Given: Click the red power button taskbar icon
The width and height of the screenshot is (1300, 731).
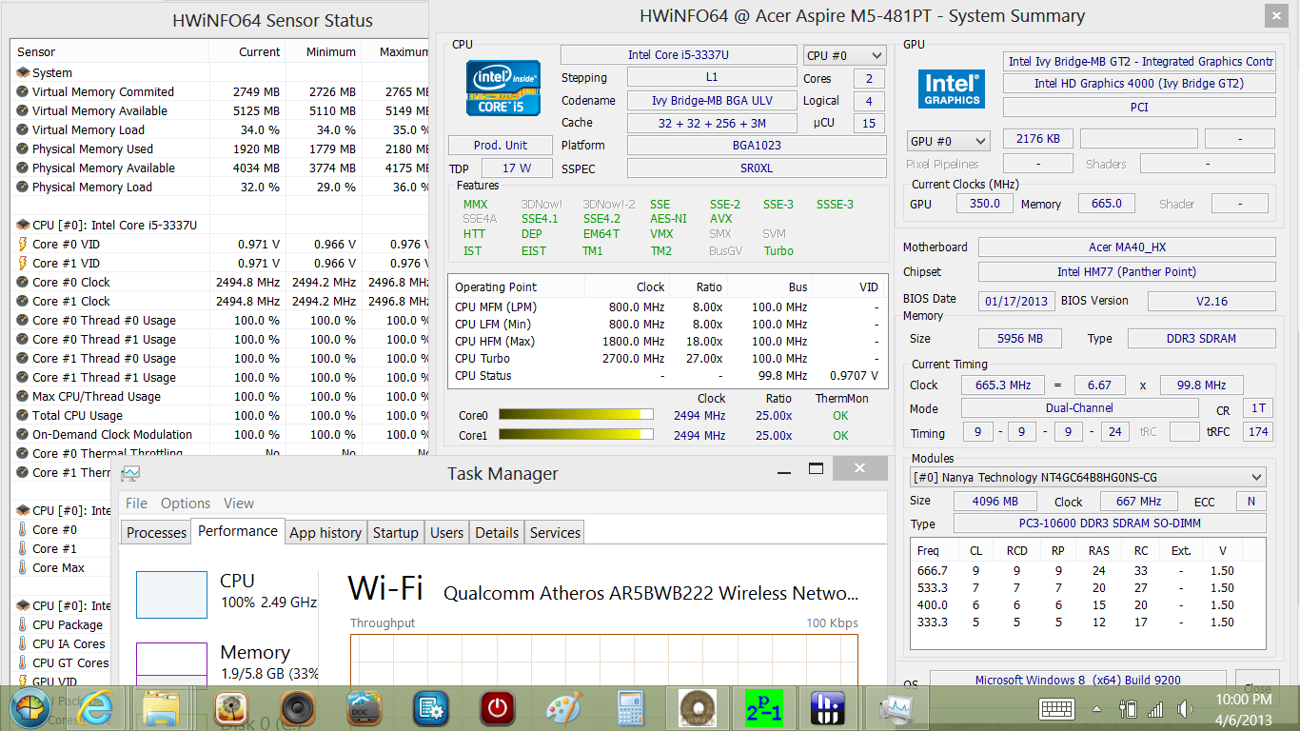Looking at the screenshot, I should (x=498, y=709).
